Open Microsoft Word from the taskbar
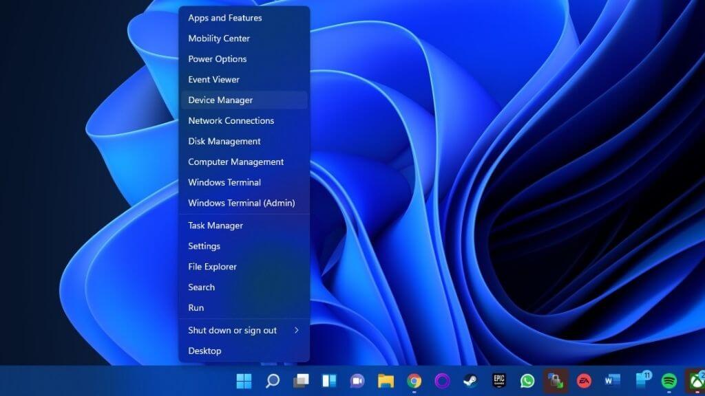Image resolution: width=705 pixels, height=396 pixels. tap(612, 380)
